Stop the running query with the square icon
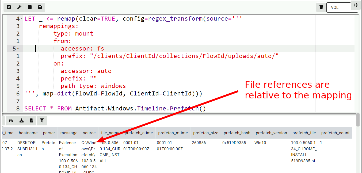 29,7
